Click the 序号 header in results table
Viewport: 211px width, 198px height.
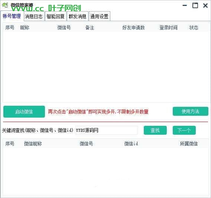click(10, 144)
